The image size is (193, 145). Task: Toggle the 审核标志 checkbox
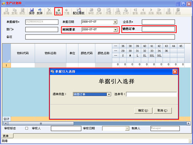tap(26, 128)
